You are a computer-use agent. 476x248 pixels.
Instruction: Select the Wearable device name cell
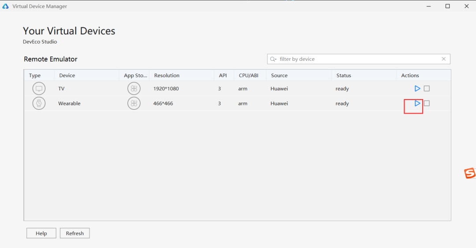coord(69,103)
